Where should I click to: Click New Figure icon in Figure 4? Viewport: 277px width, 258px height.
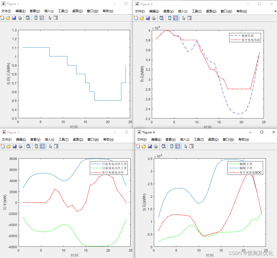[x=138, y=146]
